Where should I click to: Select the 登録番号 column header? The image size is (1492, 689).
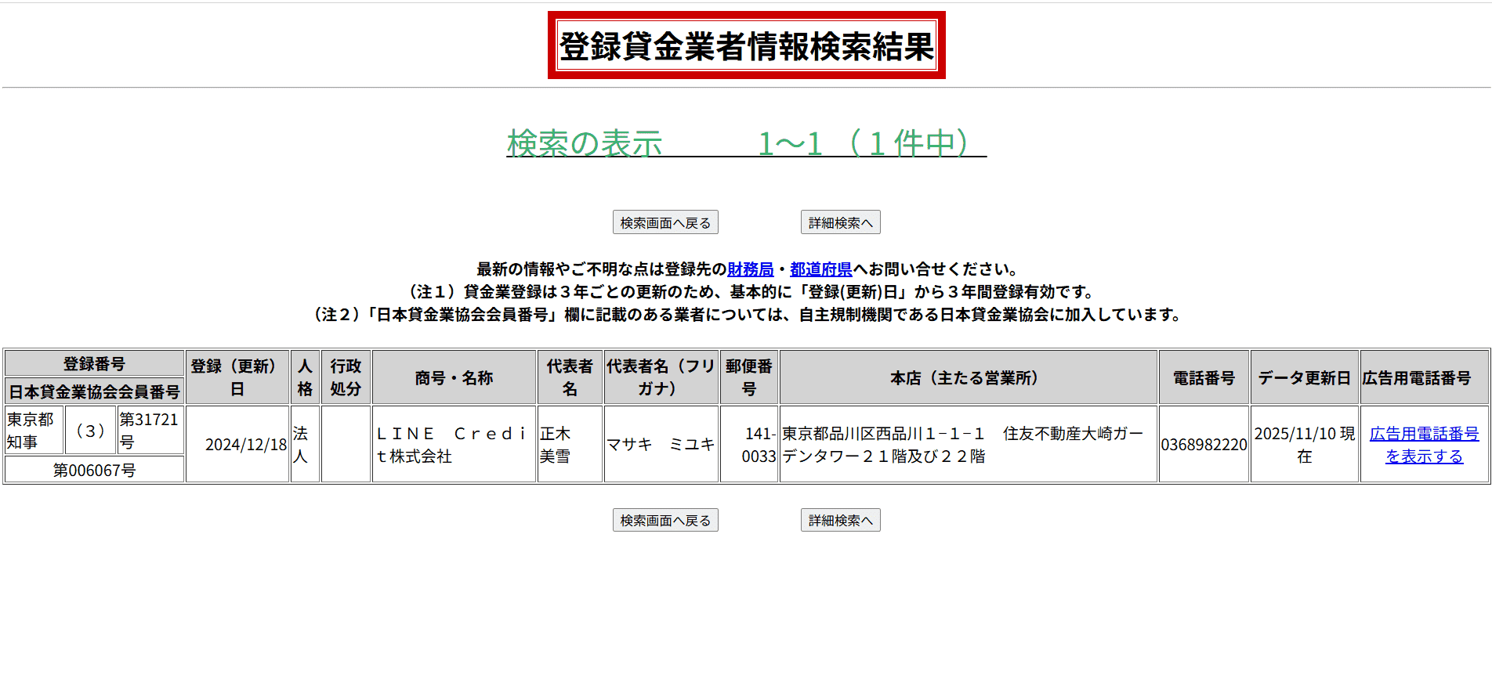94,363
